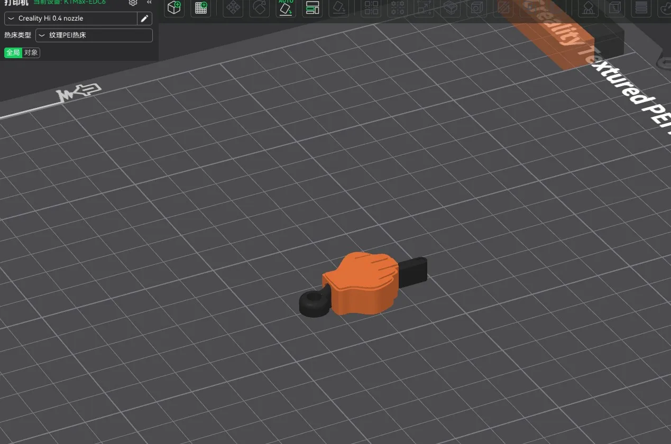Select the Rotate tool icon

[x=259, y=7]
